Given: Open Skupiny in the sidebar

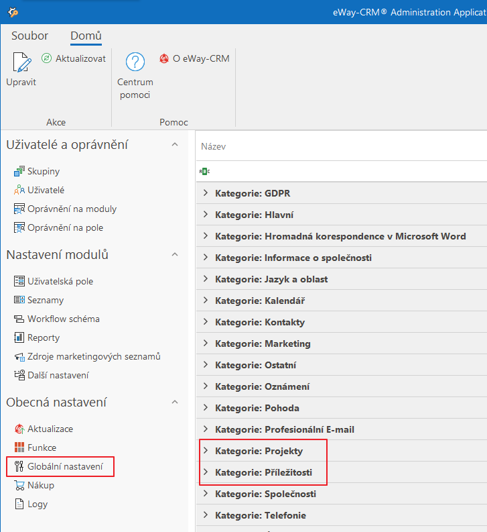Looking at the screenshot, I should [x=44, y=171].
